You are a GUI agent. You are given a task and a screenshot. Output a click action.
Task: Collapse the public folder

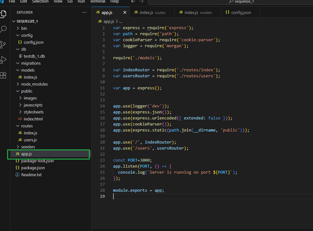(x=18, y=91)
